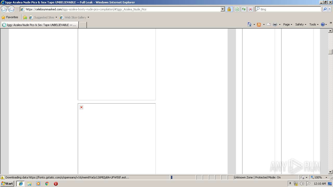Click the Refresh page icon

click(x=244, y=9)
